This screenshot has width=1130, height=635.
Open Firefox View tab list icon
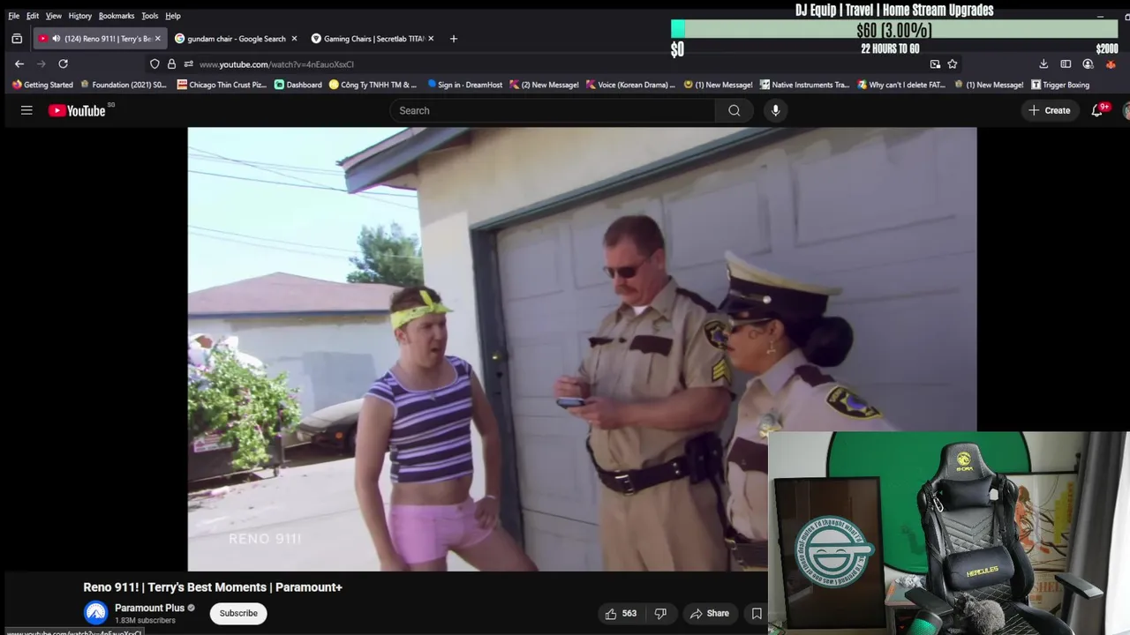tap(17, 39)
